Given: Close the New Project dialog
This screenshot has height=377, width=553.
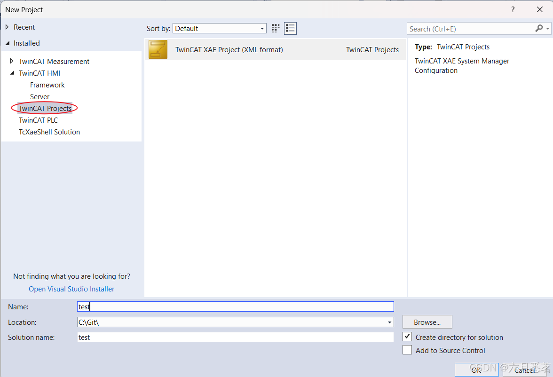Looking at the screenshot, I should [x=540, y=9].
